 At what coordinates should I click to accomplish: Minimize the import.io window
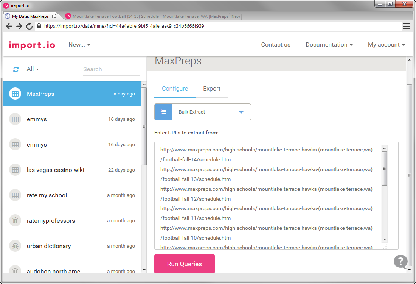tap(380, 4)
